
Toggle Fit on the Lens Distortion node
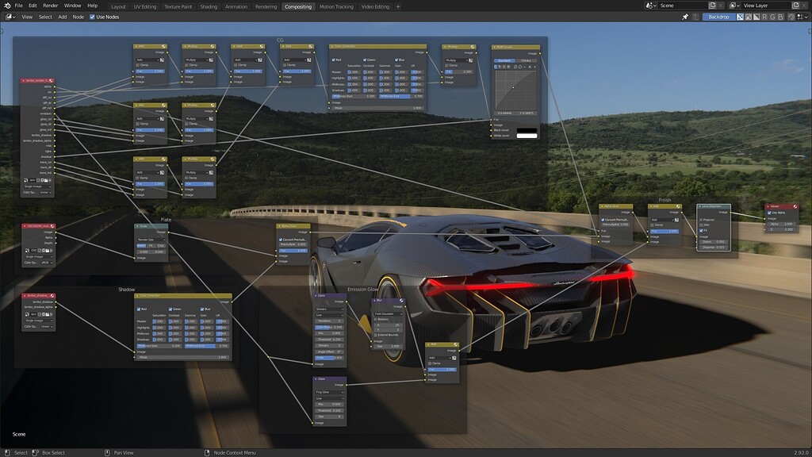701,231
